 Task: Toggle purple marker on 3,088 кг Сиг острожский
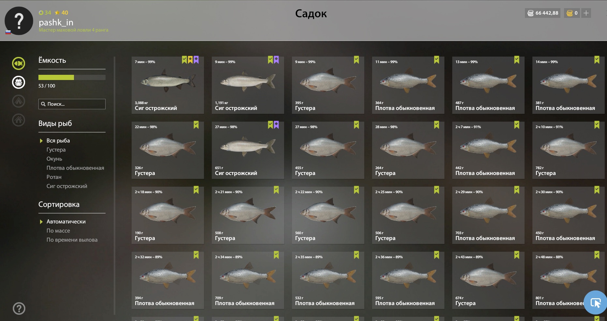(x=196, y=60)
